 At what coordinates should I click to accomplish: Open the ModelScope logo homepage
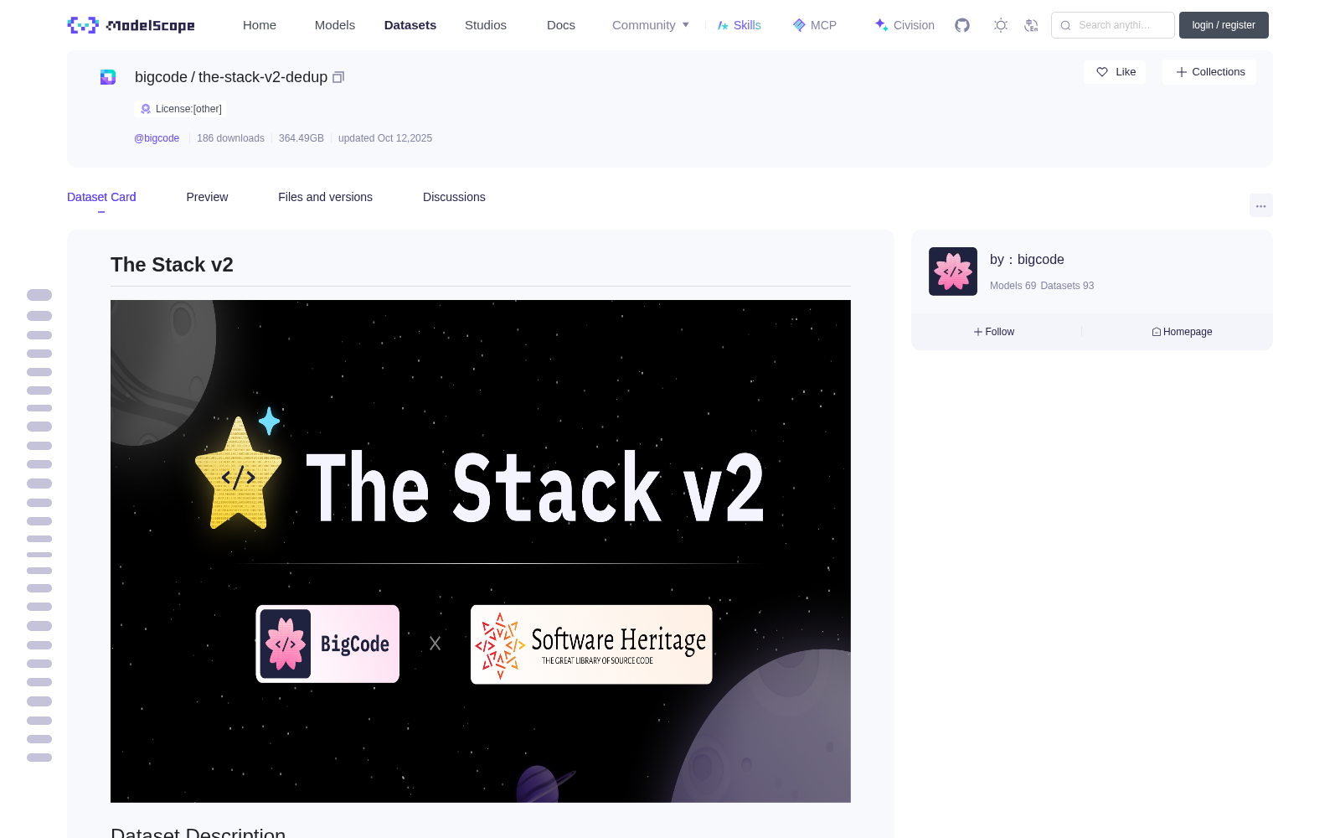[x=131, y=25]
